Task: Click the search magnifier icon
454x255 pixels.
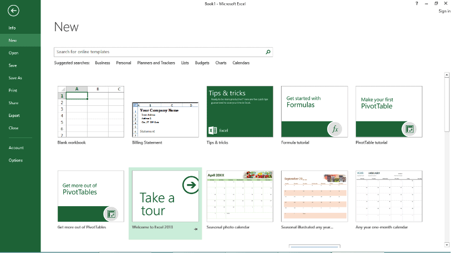Action: (x=268, y=52)
